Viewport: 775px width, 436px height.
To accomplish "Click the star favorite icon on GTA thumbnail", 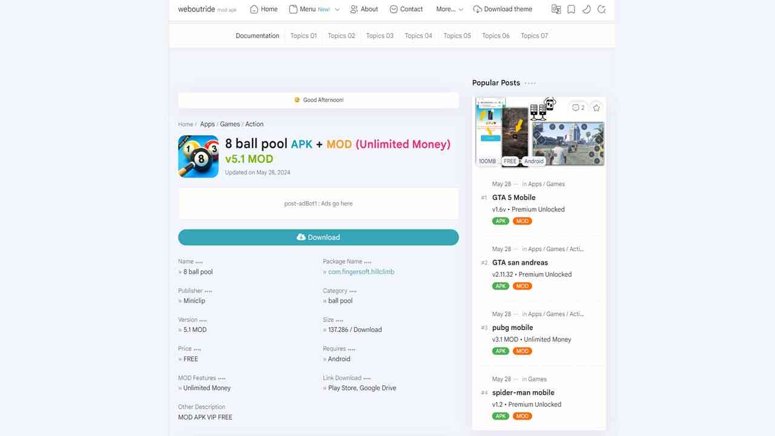I will coord(596,108).
